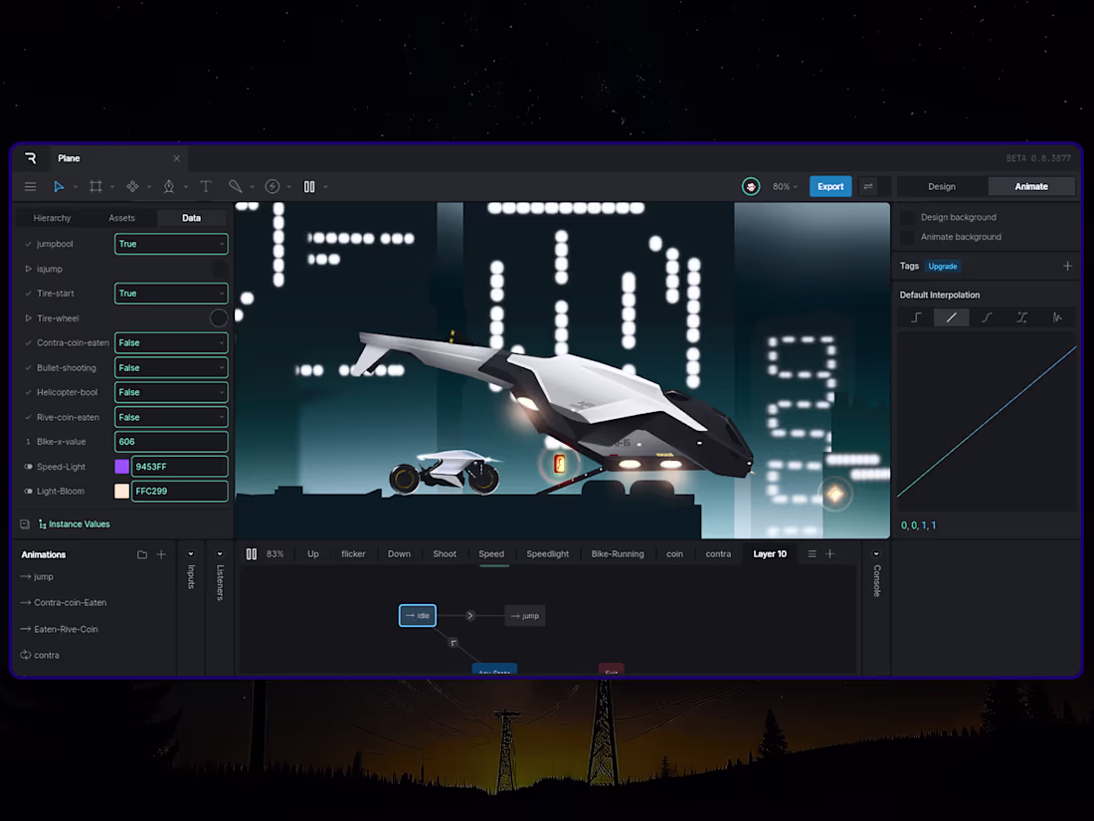1094x821 pixels.
Task: Select the Artboard frame tool
Action: point(95,186)
